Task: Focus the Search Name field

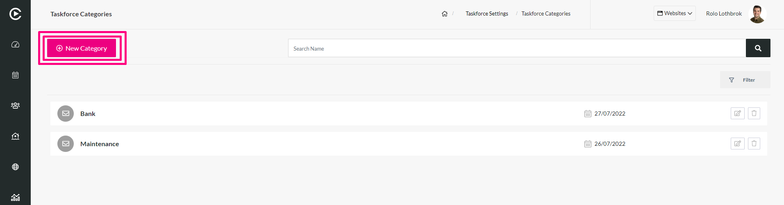Action: pos(517,48)
